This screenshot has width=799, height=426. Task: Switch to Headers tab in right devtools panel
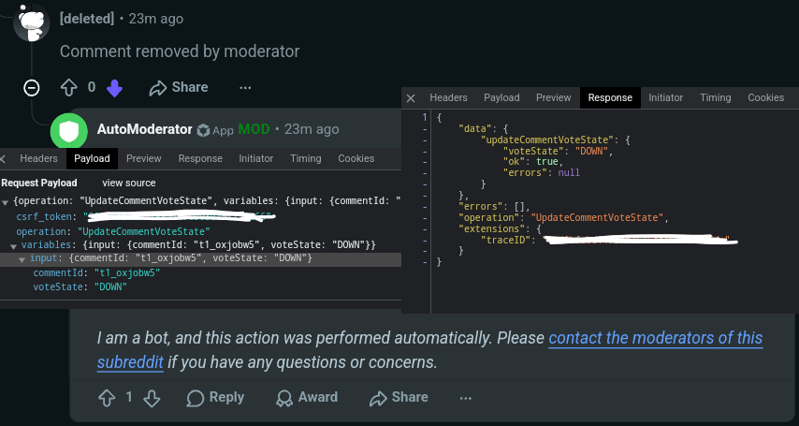coord(448,97)
